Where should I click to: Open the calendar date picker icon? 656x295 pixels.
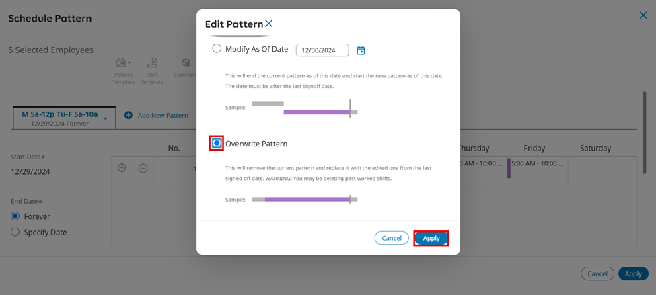361,50
